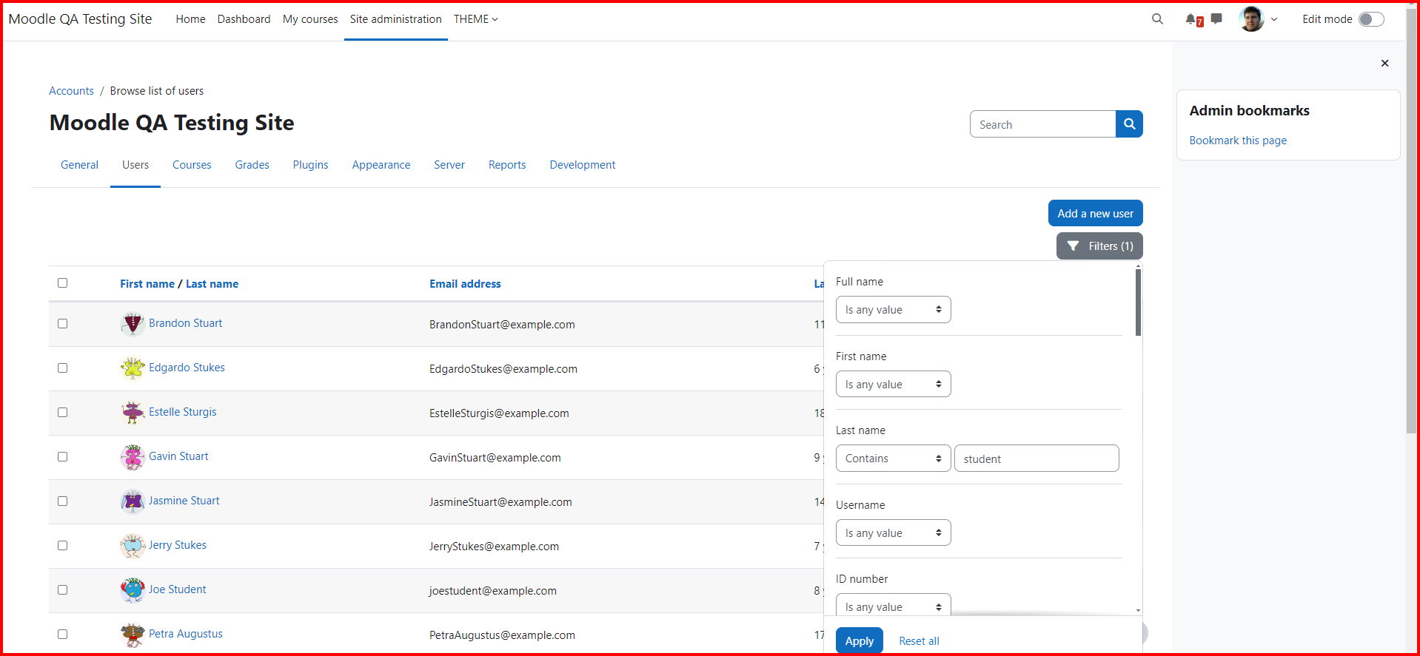The image size is (1420, 656).
Task: Open user profile avatar menu
Action: tap(1251, 19)
